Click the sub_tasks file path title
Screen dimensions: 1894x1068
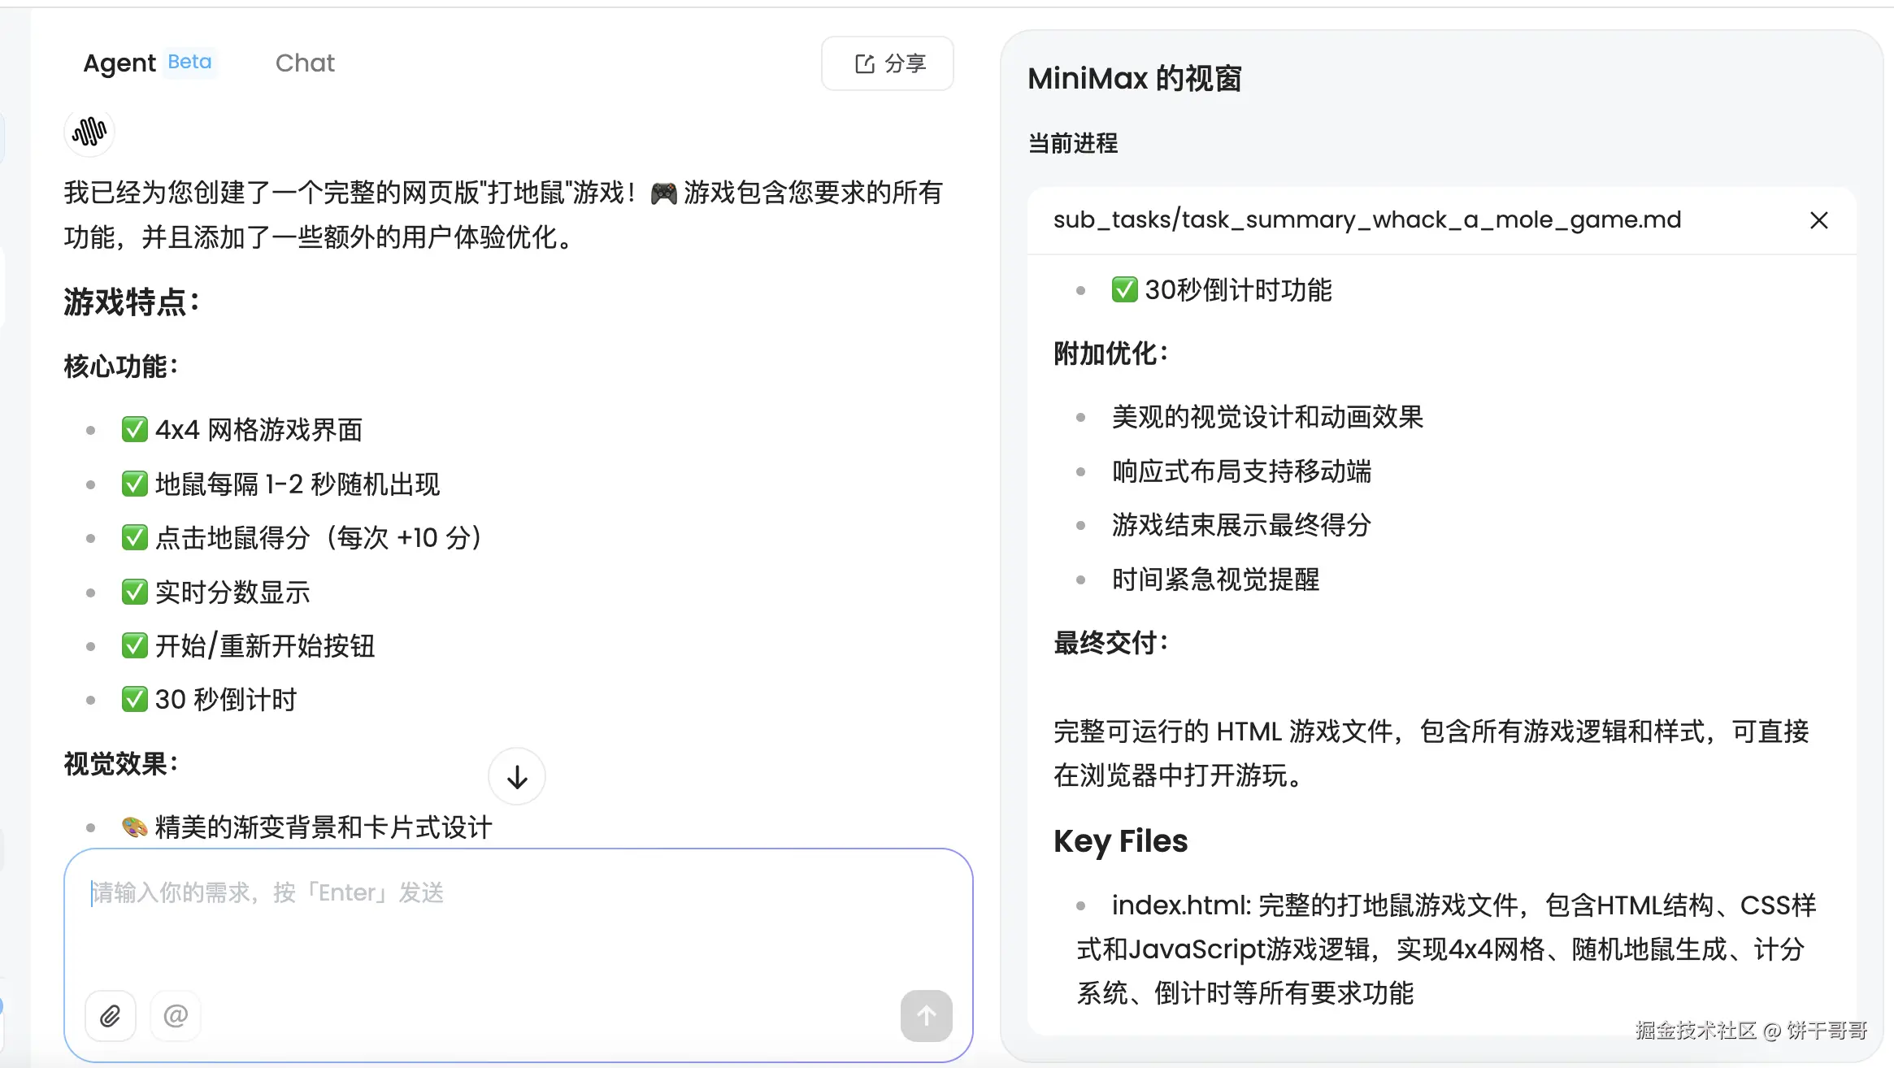(1367, 219)
